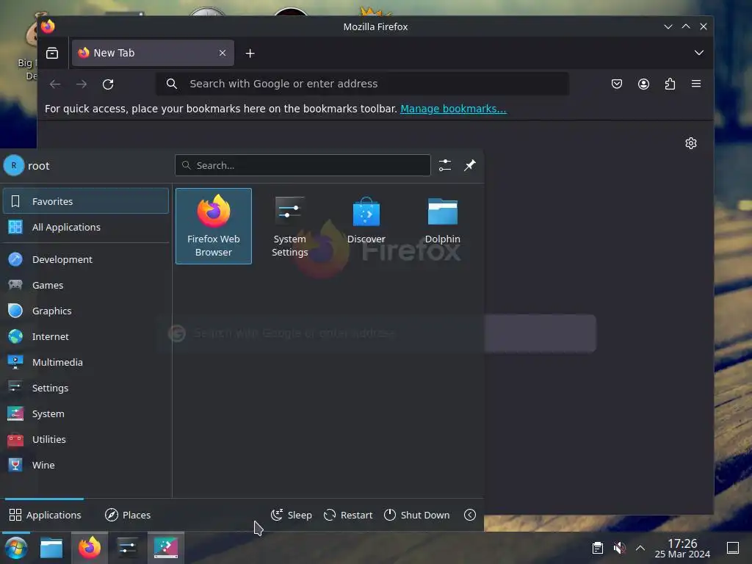Image resolution: width=752 pixels, height=564 pixels.
Task: Click the launcher search field
Action: coord(303,165)
